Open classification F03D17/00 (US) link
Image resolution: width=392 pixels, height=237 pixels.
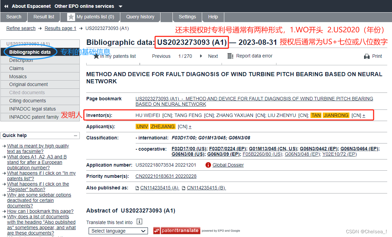(x=189, y=149)
